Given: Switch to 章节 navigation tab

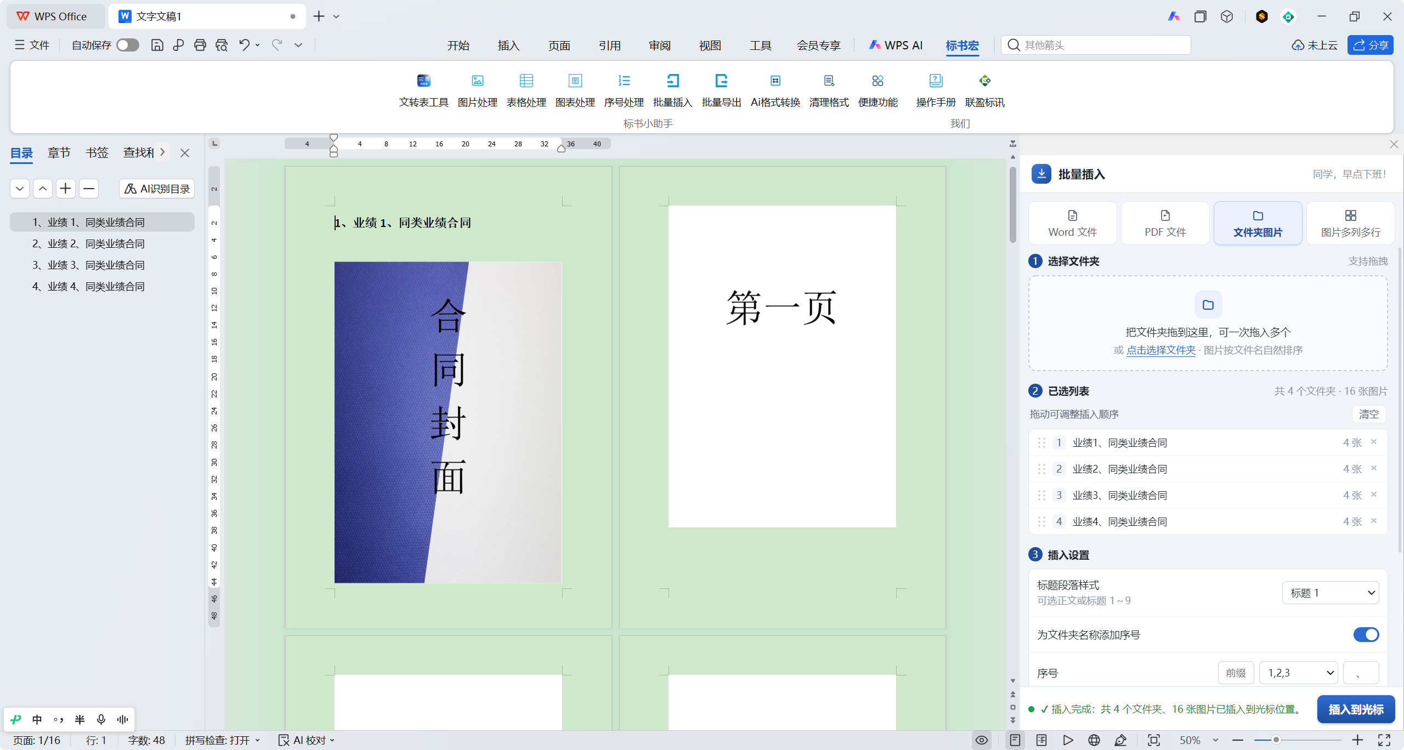Looking at the screenshot, I should point(59,152).
